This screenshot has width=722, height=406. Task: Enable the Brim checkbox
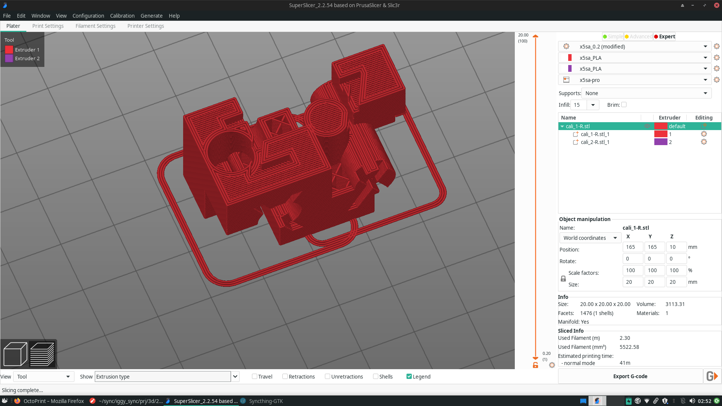pyautogui.click(x=623, y=105)
